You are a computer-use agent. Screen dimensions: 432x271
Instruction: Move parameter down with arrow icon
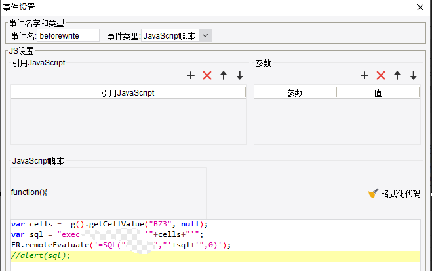pos(413,75)
